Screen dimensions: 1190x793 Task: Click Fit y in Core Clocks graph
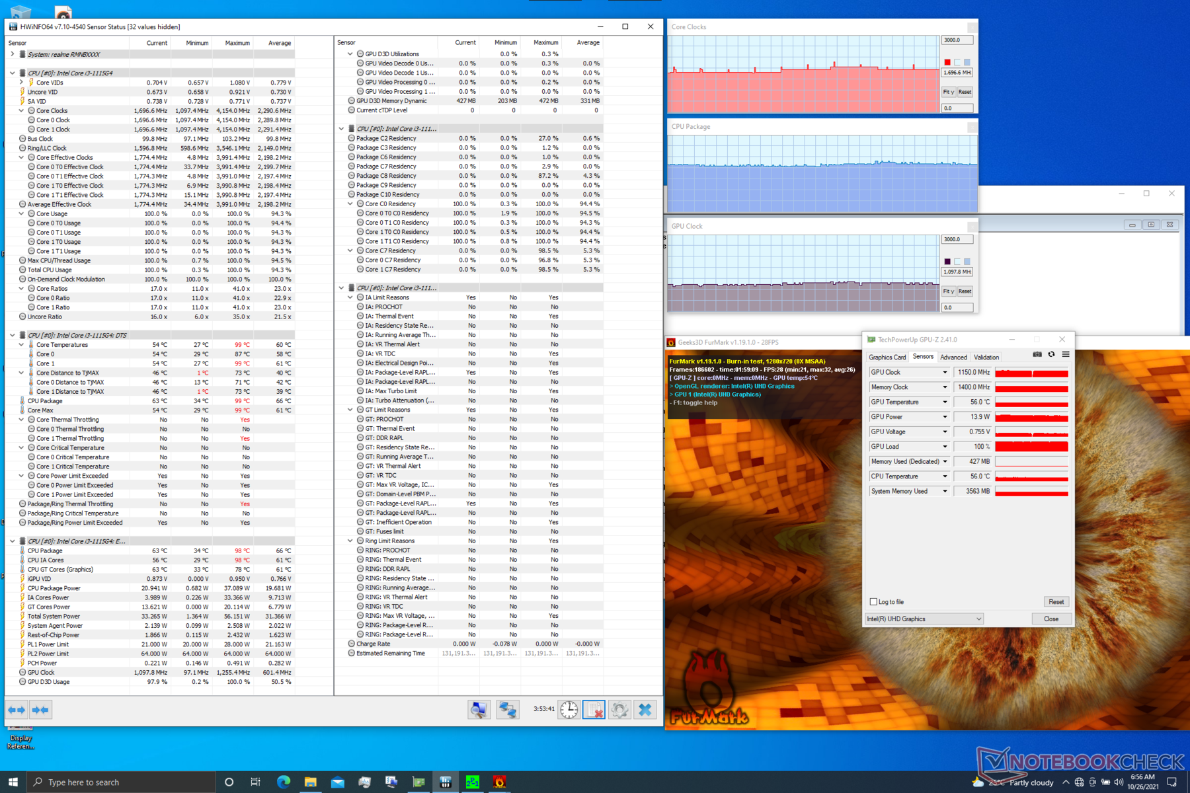948,93
